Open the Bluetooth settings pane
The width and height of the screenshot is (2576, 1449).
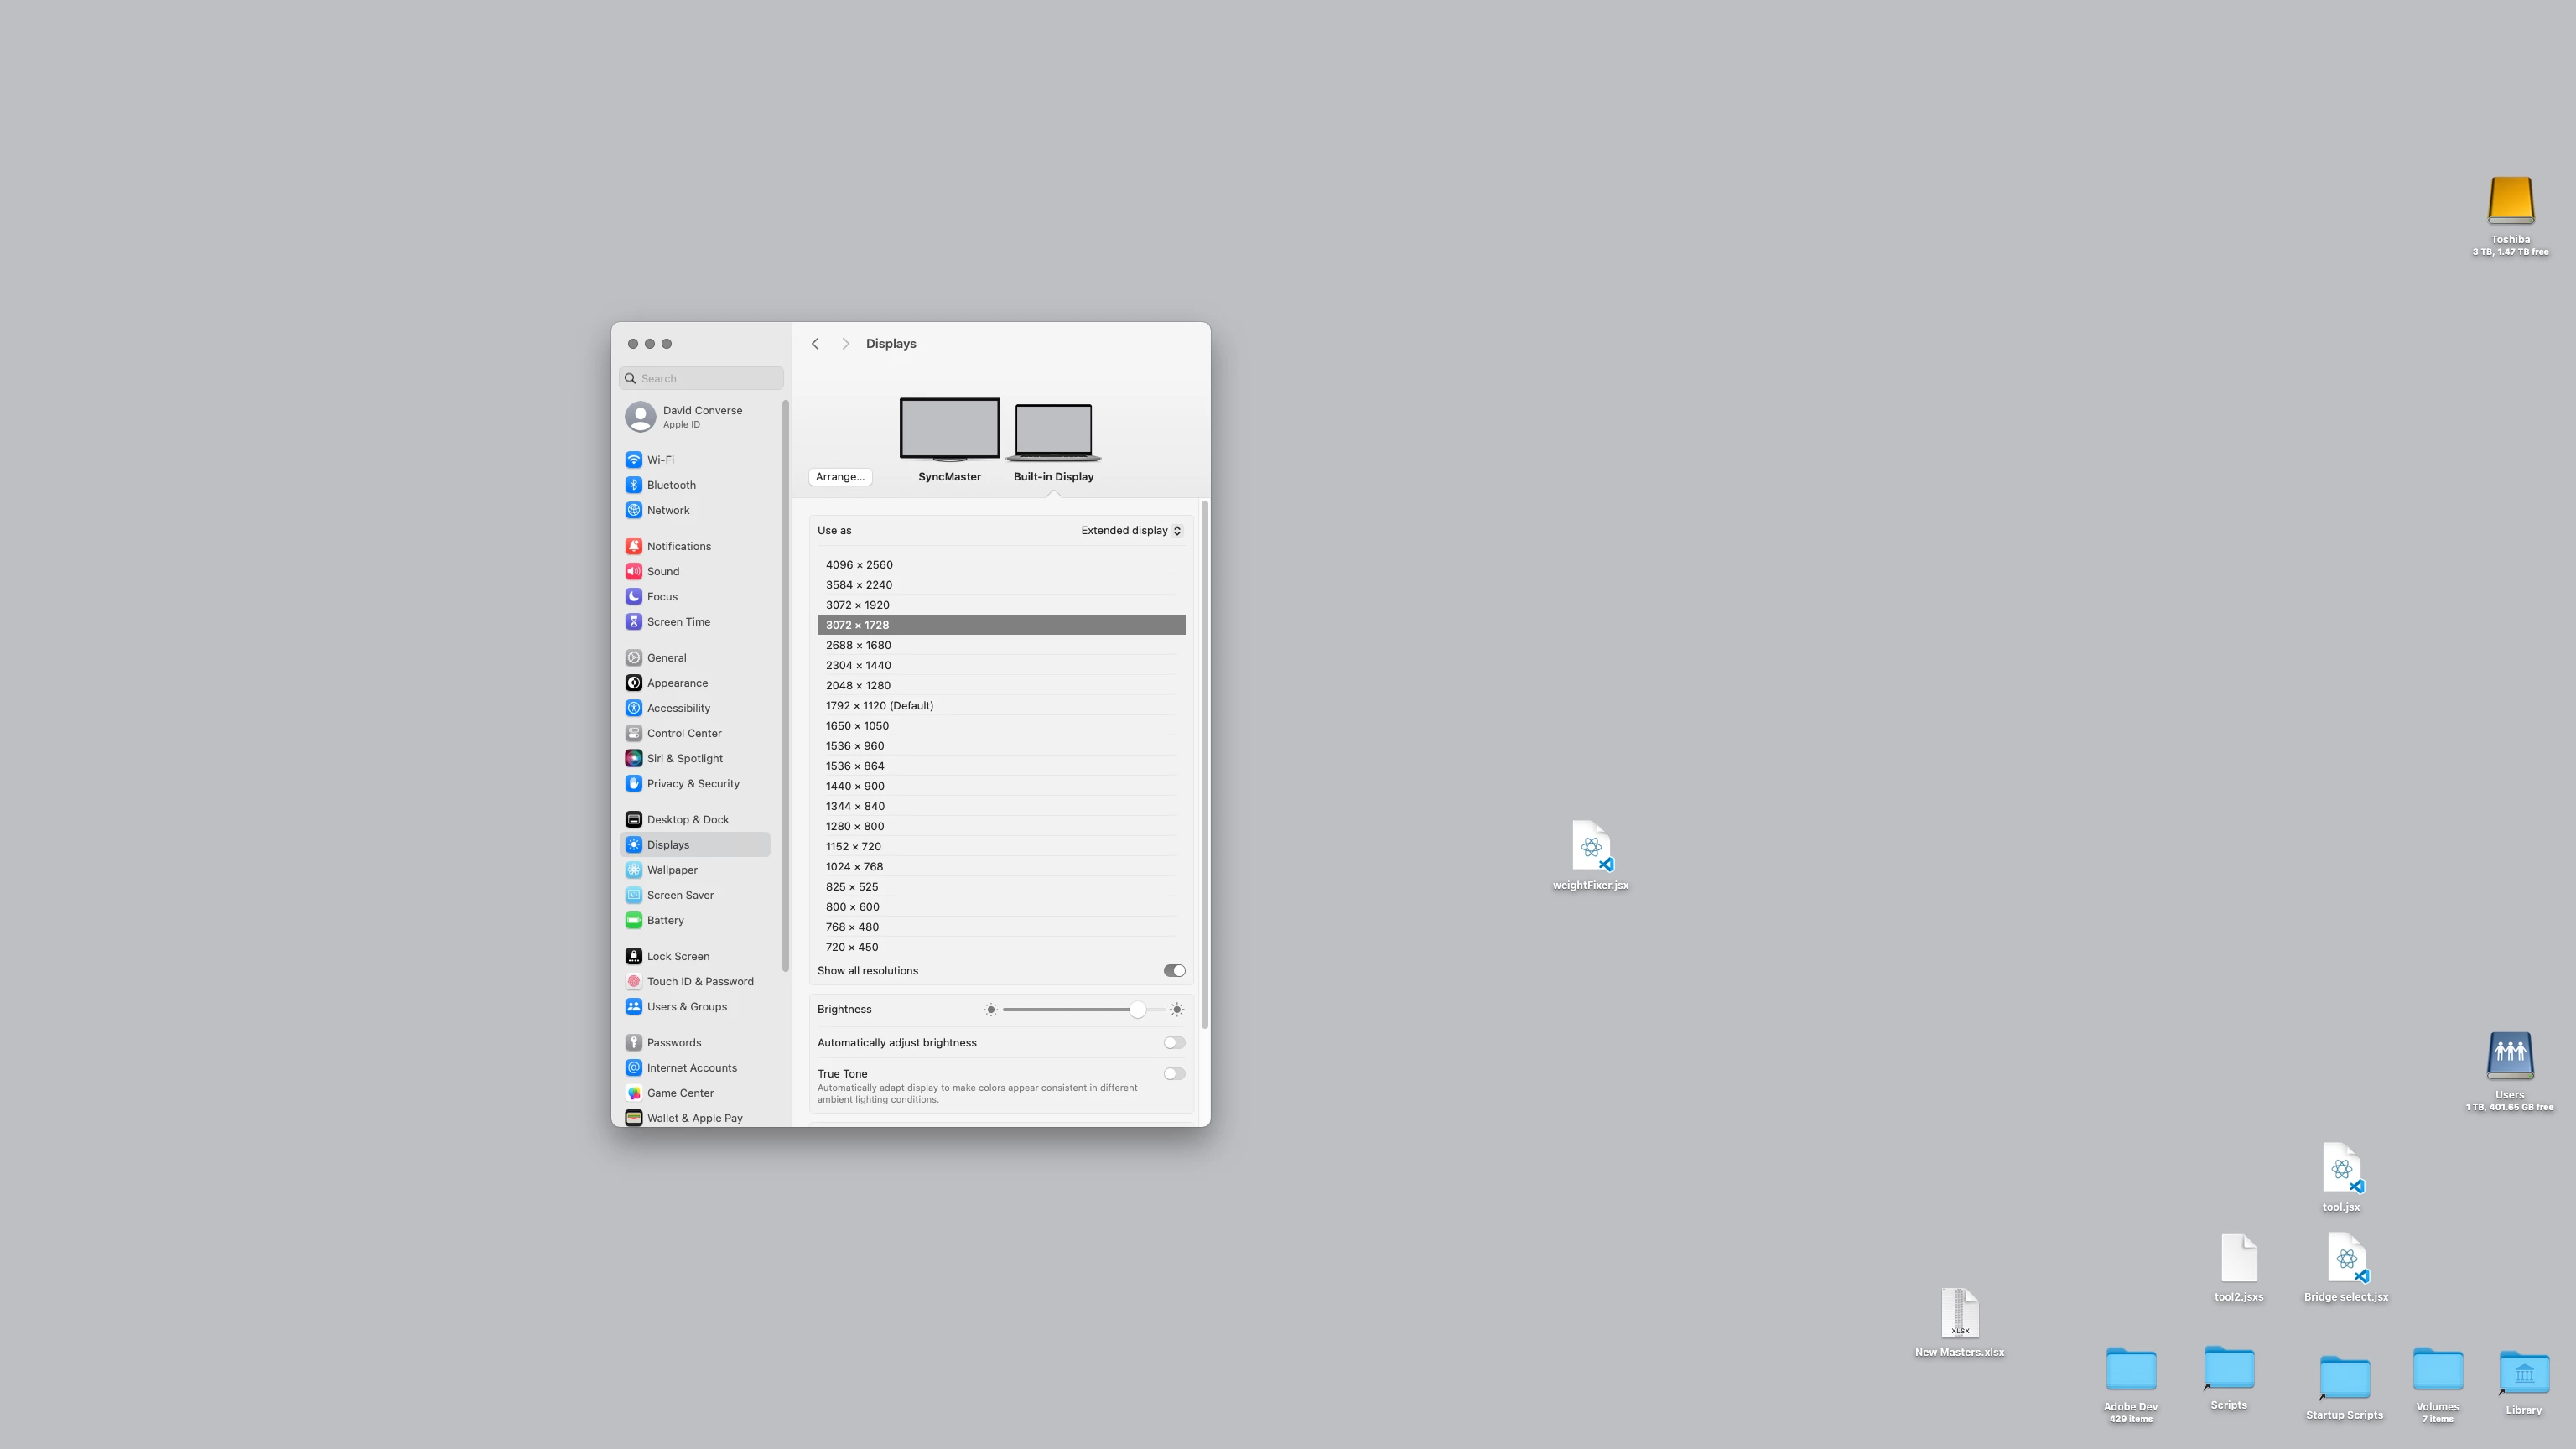(670, 485)
